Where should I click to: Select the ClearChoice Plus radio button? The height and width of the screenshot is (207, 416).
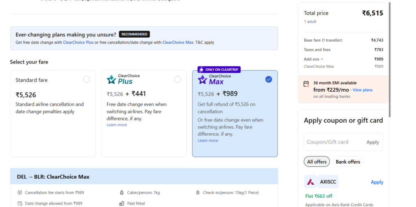click(178, 79)
